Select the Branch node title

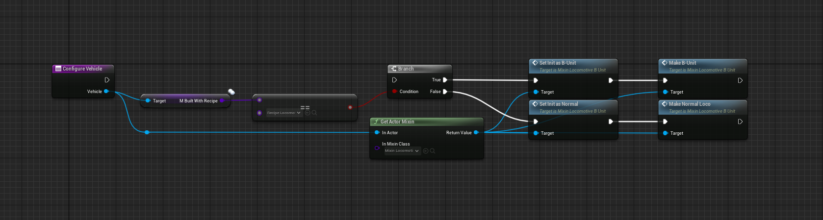[x=406, y=69]
